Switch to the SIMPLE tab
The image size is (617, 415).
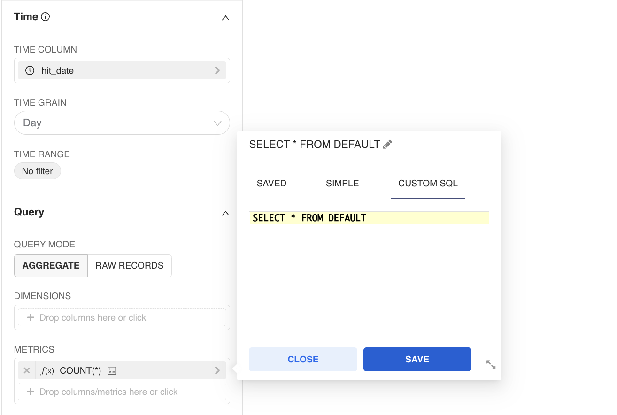(342, 184)
